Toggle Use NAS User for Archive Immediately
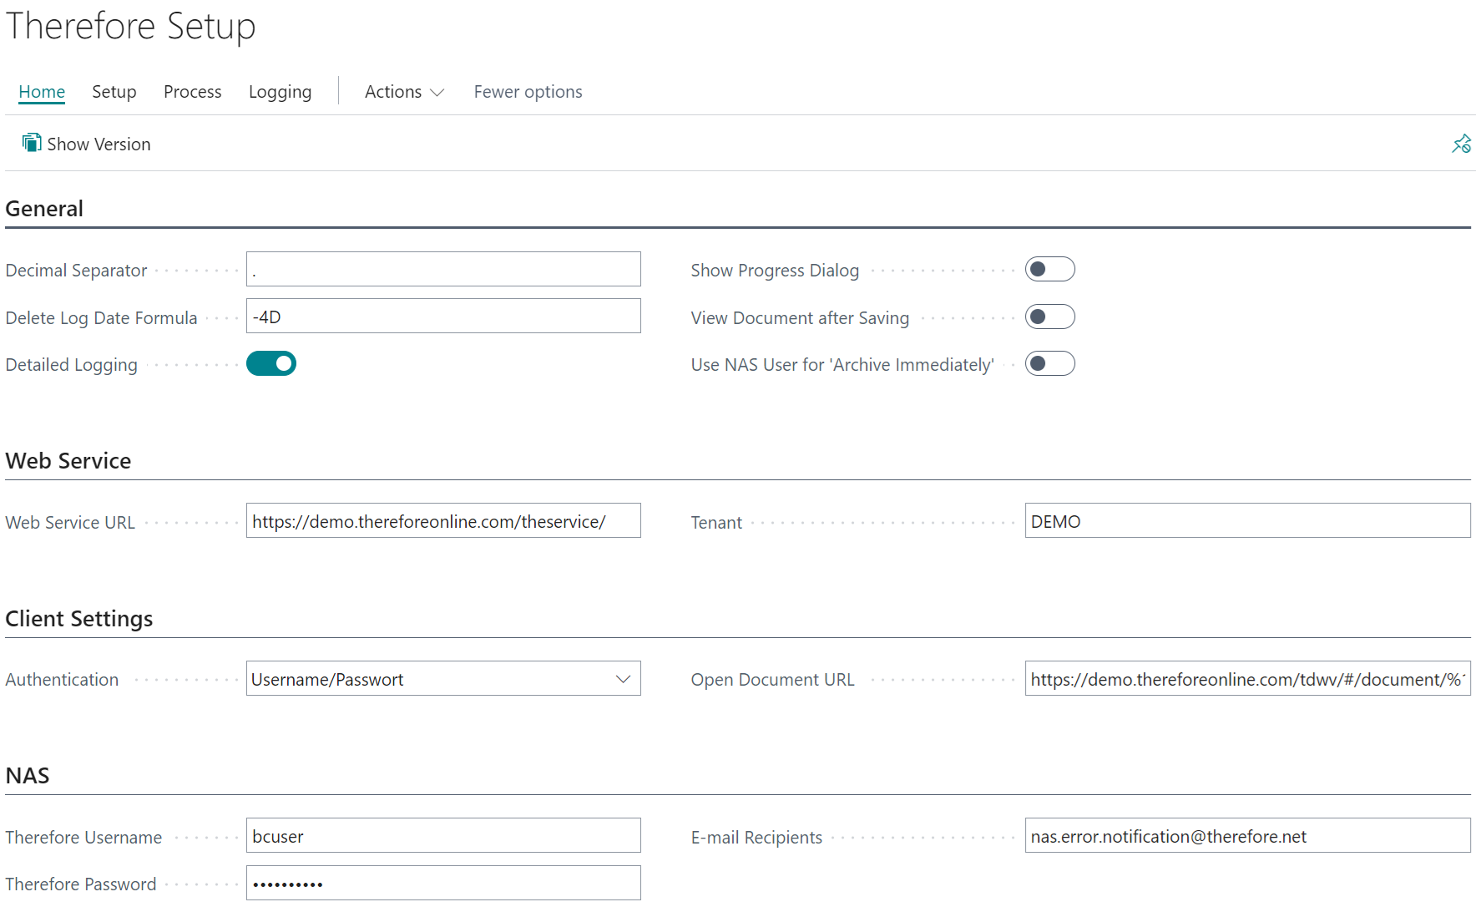Screen dimensions: 1476x912 [x=1049, y=364]
